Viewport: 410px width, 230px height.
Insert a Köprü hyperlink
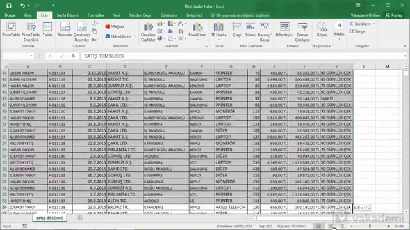[x=322, y=29]
